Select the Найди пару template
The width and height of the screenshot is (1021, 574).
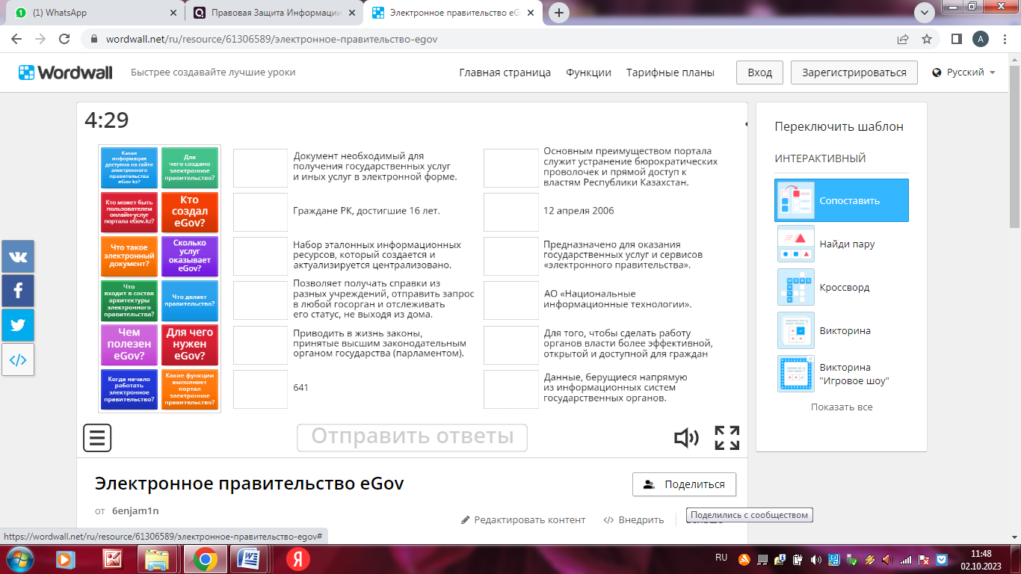(x=842, y=244)
